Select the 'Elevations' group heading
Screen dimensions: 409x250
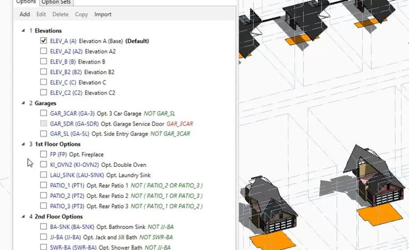(x=48, y=31)
